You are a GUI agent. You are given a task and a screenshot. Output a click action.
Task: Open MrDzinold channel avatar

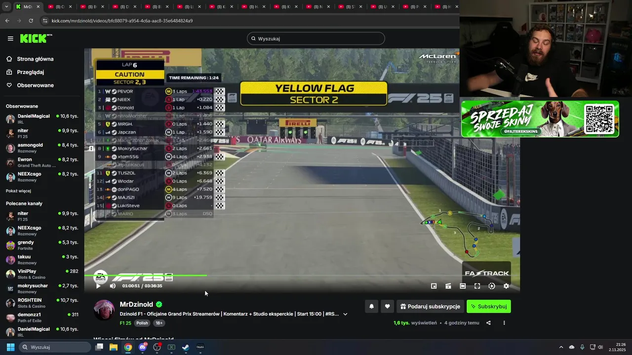coord(104,310)
